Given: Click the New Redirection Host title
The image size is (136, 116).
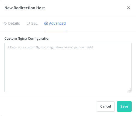Looking at the screenshot, I should coord(25,8).
